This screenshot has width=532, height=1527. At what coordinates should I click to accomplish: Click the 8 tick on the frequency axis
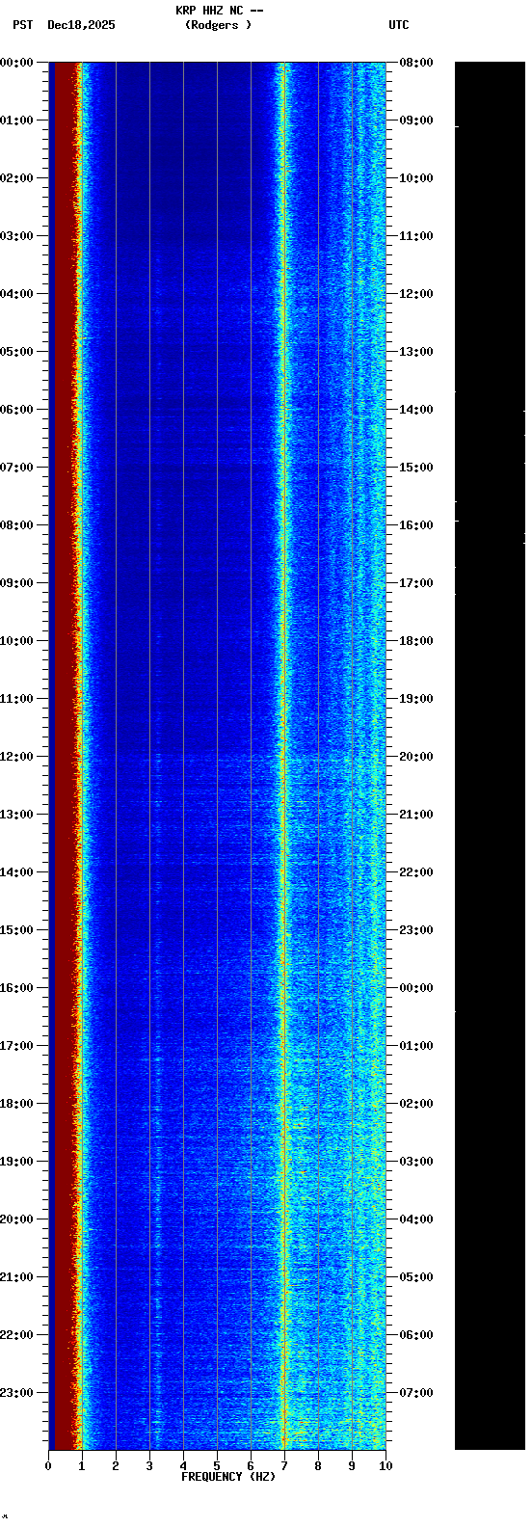pyautogui.click(x=318, y=1466)
